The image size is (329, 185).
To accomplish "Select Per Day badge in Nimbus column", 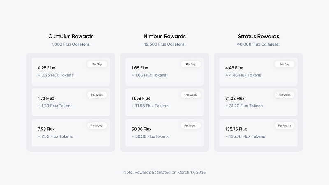I will (191, 64).
